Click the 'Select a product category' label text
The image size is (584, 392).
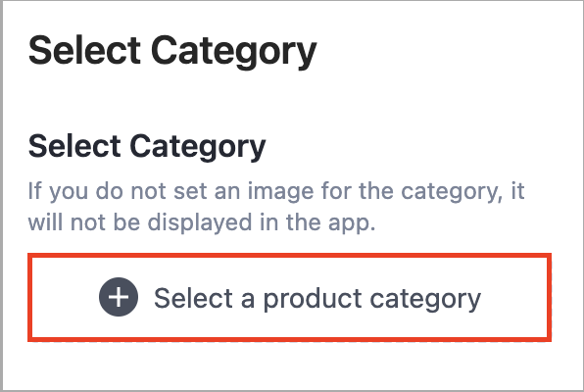(317, 299)
